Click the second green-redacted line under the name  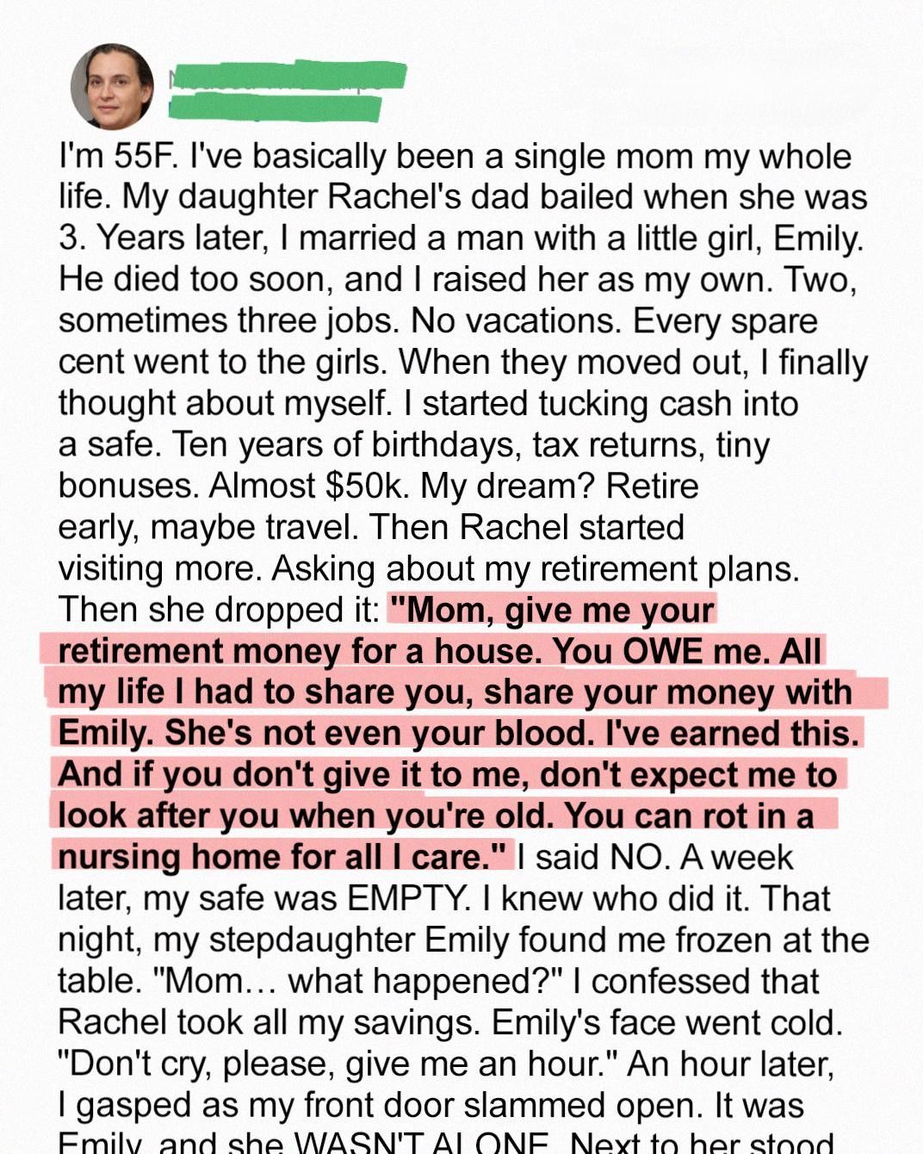click(275, 108)
